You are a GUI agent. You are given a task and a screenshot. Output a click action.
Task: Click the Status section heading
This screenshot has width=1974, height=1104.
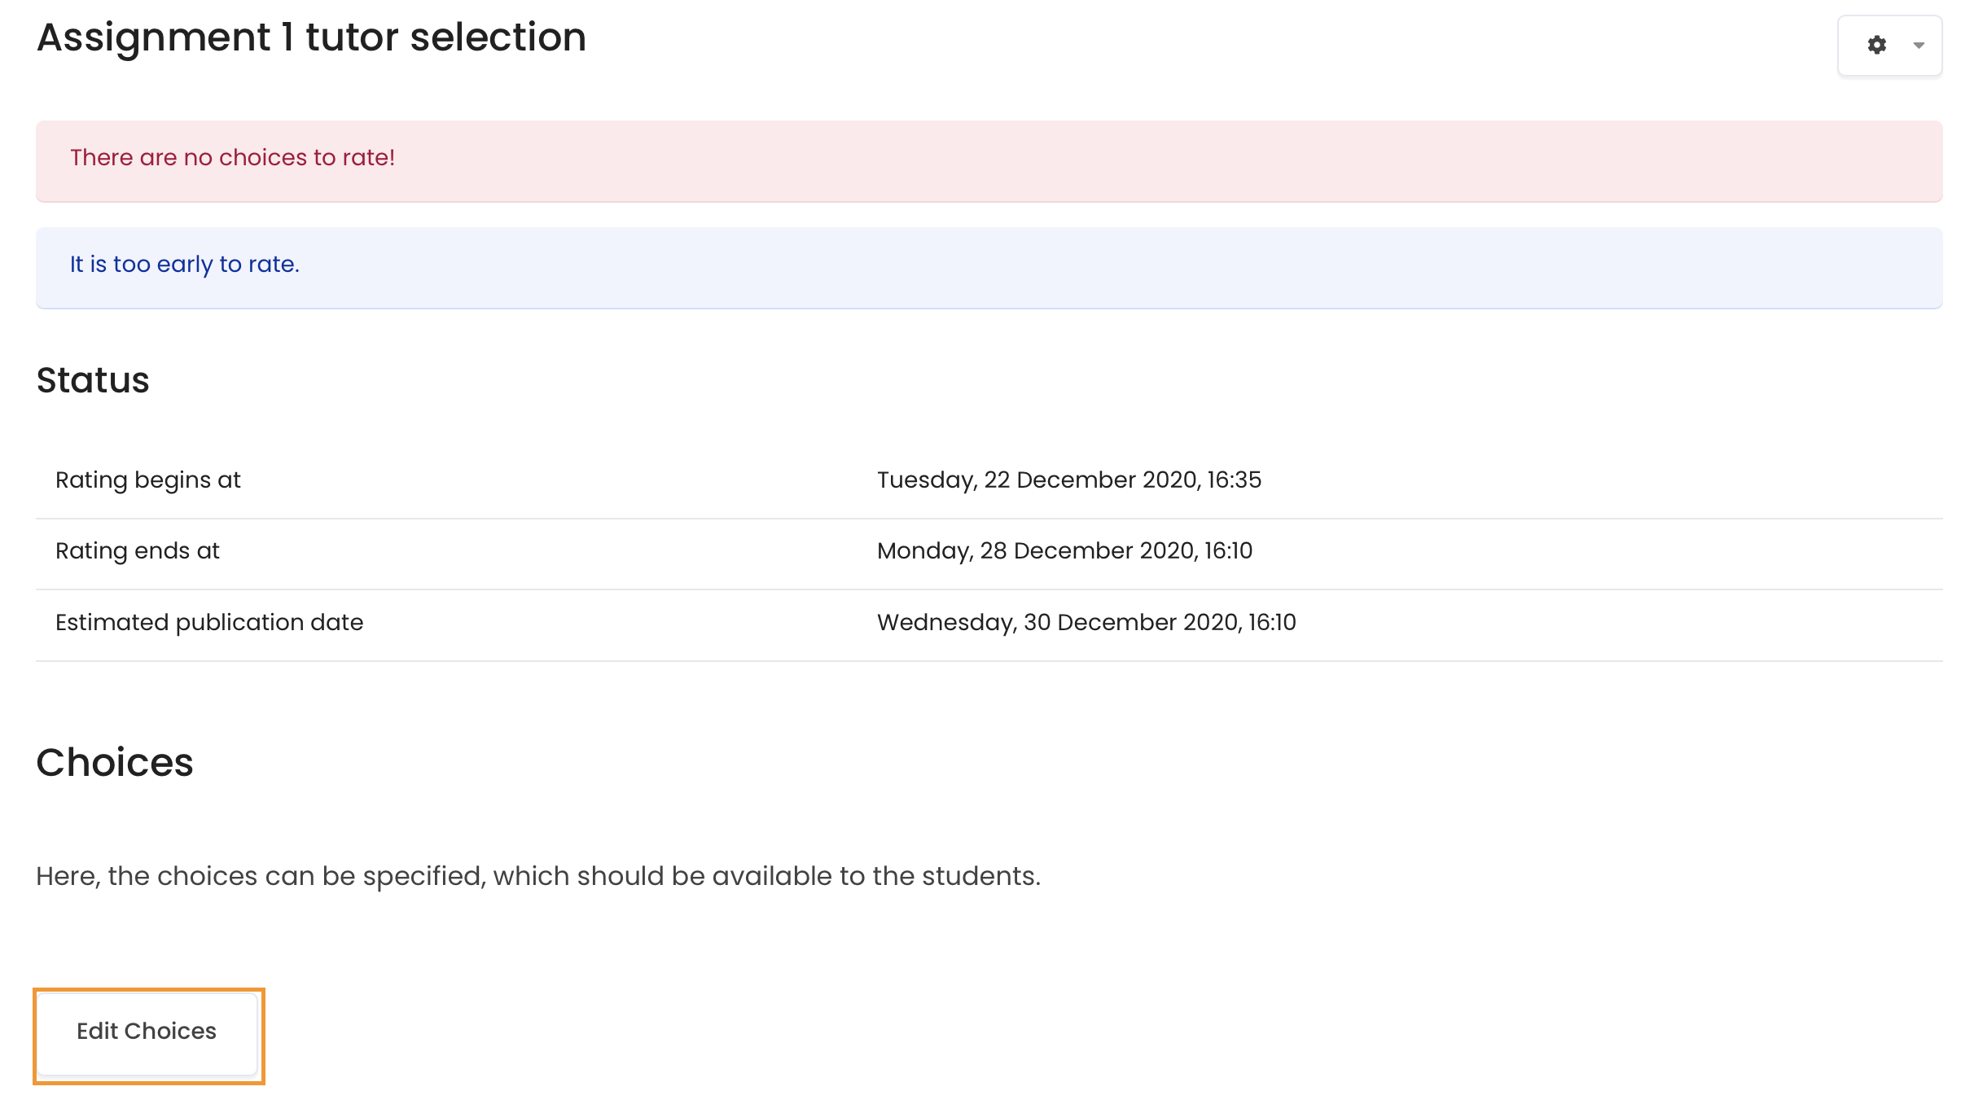pyautogui.click(x=93, y=380)
